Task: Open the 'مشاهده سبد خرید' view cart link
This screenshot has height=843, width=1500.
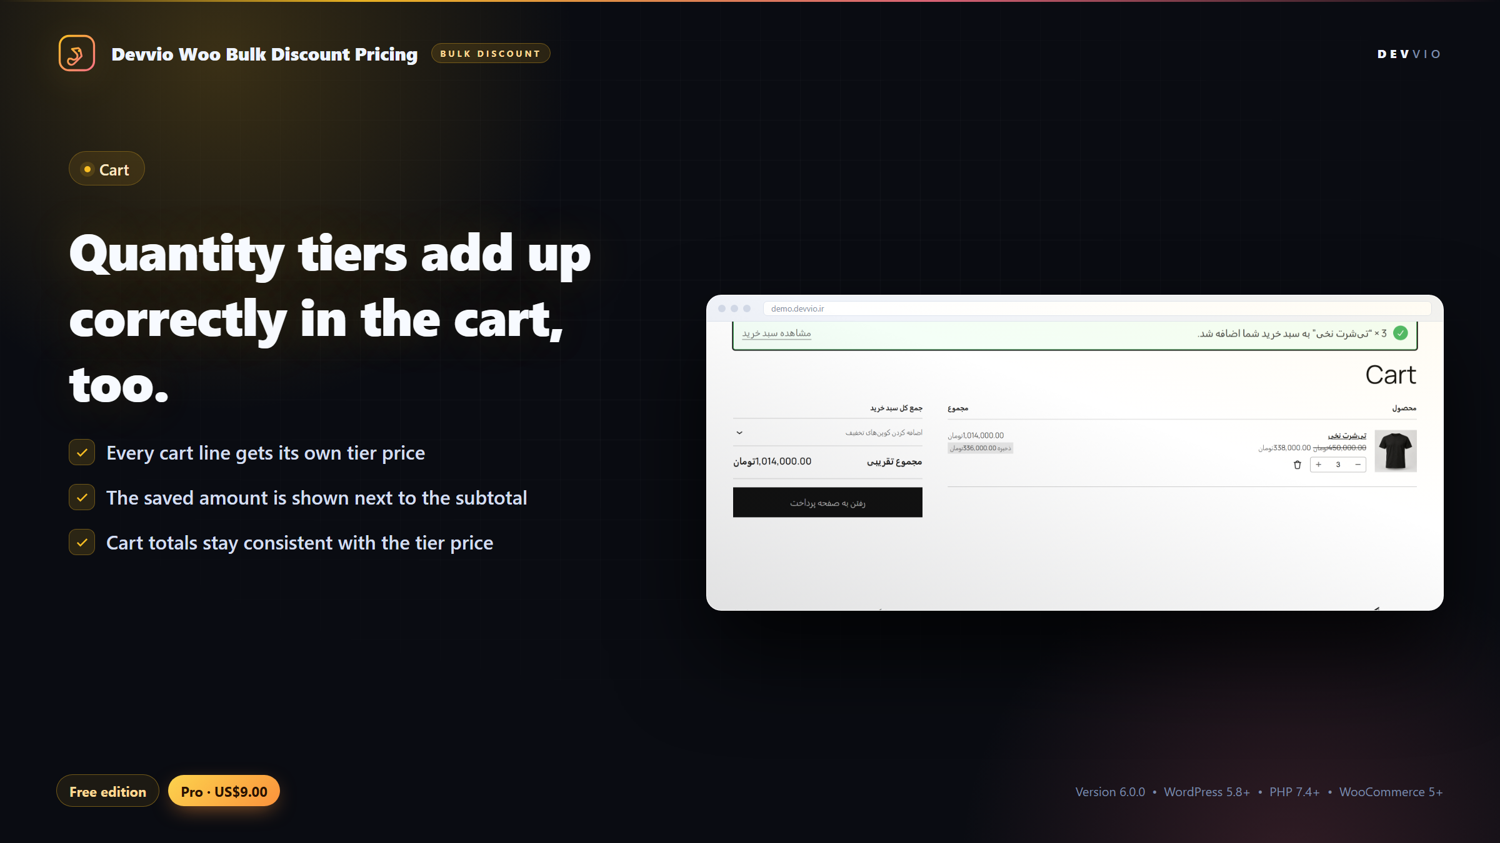Action: (776, 333)
